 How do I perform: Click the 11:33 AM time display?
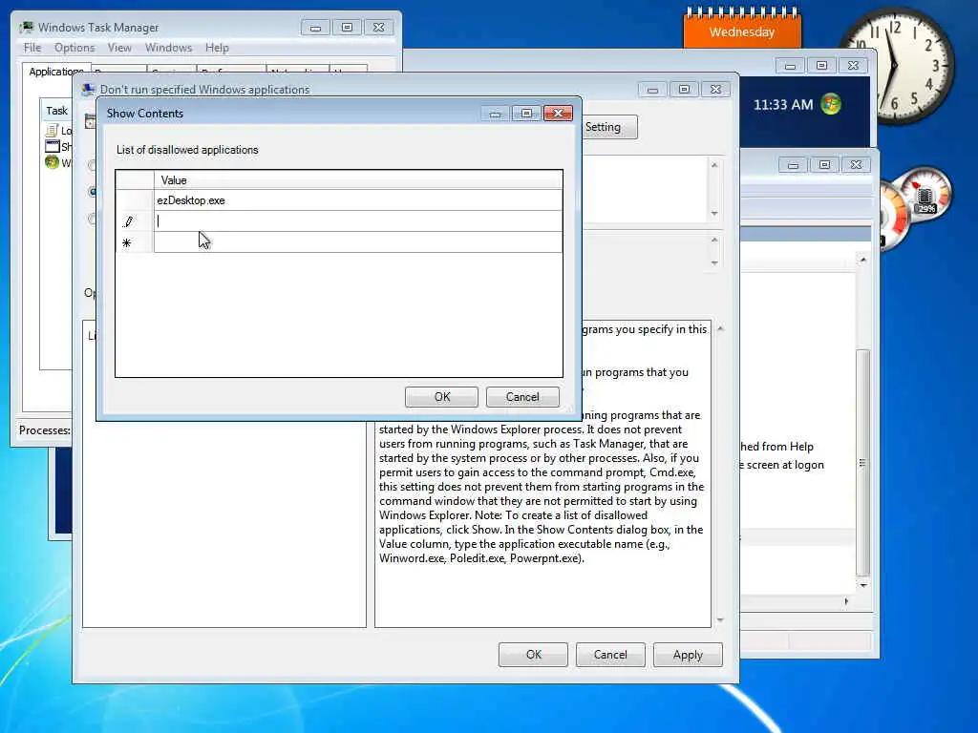(783, 105)
